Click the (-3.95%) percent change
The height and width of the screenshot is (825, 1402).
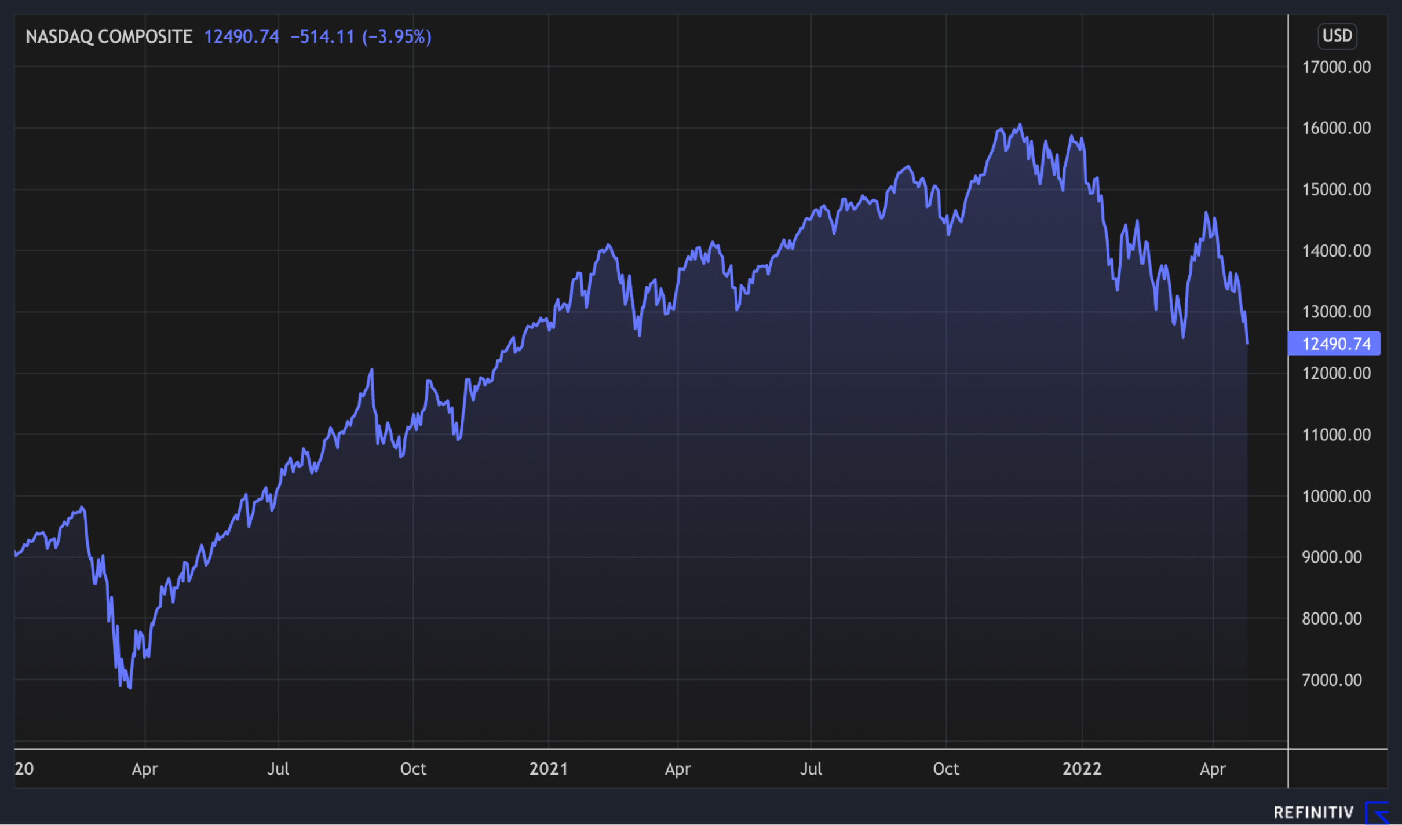pos(397,36)
